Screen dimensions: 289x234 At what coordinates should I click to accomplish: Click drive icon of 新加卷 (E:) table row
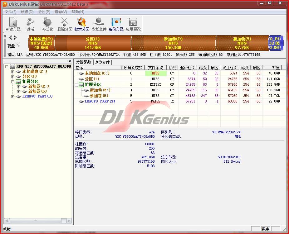point(86,90)
